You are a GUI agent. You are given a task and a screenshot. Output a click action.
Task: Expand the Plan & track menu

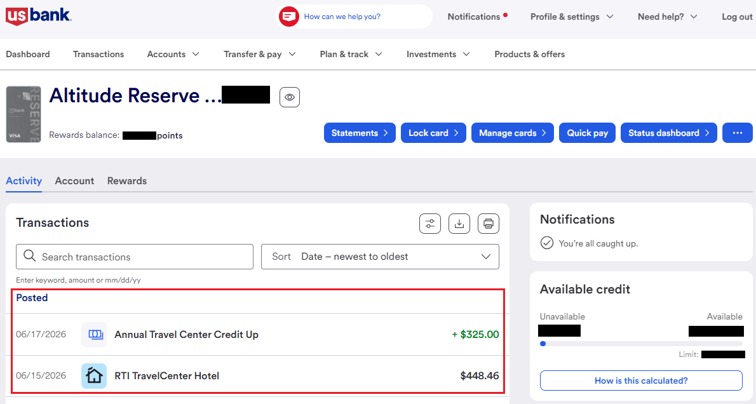[x=351, y=54]
